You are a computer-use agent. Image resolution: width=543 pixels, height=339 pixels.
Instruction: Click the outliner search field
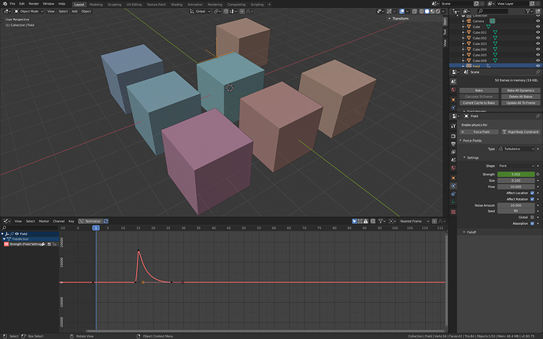pyautogui.click(x=493, y=12)
